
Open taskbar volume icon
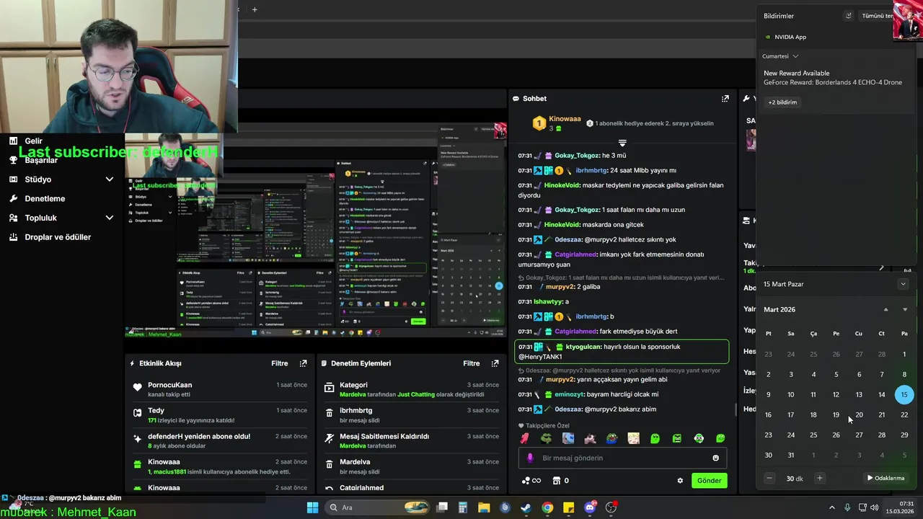[x=875, y=507]
